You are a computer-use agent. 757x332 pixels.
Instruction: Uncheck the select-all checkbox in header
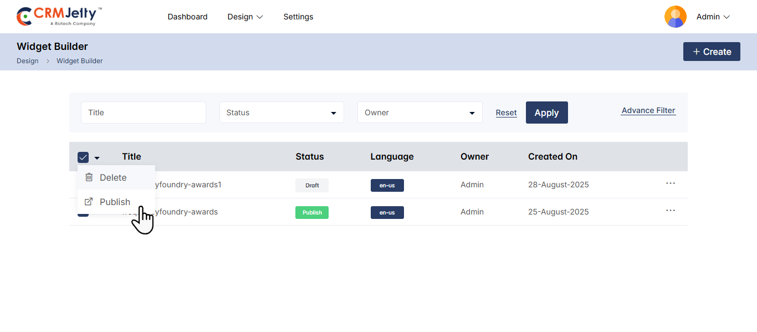click(83, 157)
